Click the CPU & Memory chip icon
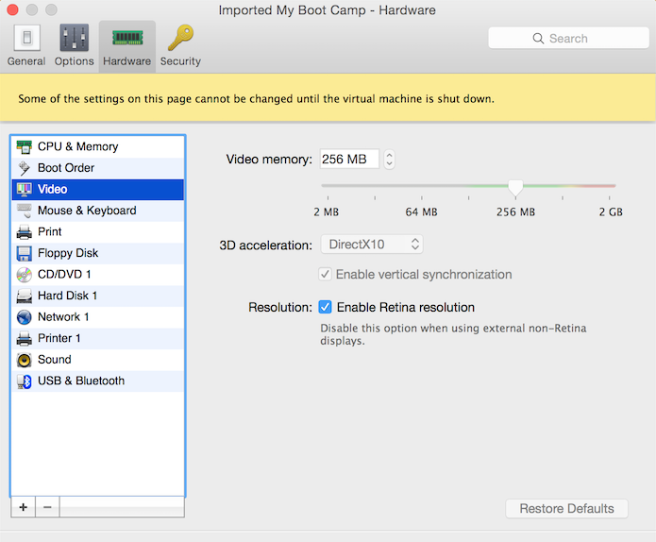656x542 pixels. [25, 147]
